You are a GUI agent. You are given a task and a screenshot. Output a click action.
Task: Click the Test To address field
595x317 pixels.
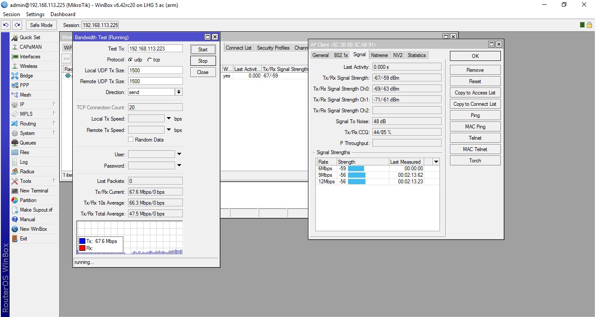tap(155, 49)
